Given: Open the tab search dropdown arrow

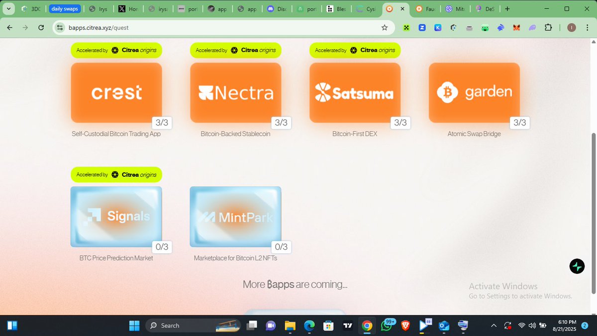Looking at the screenshot, I should point(9,9).
